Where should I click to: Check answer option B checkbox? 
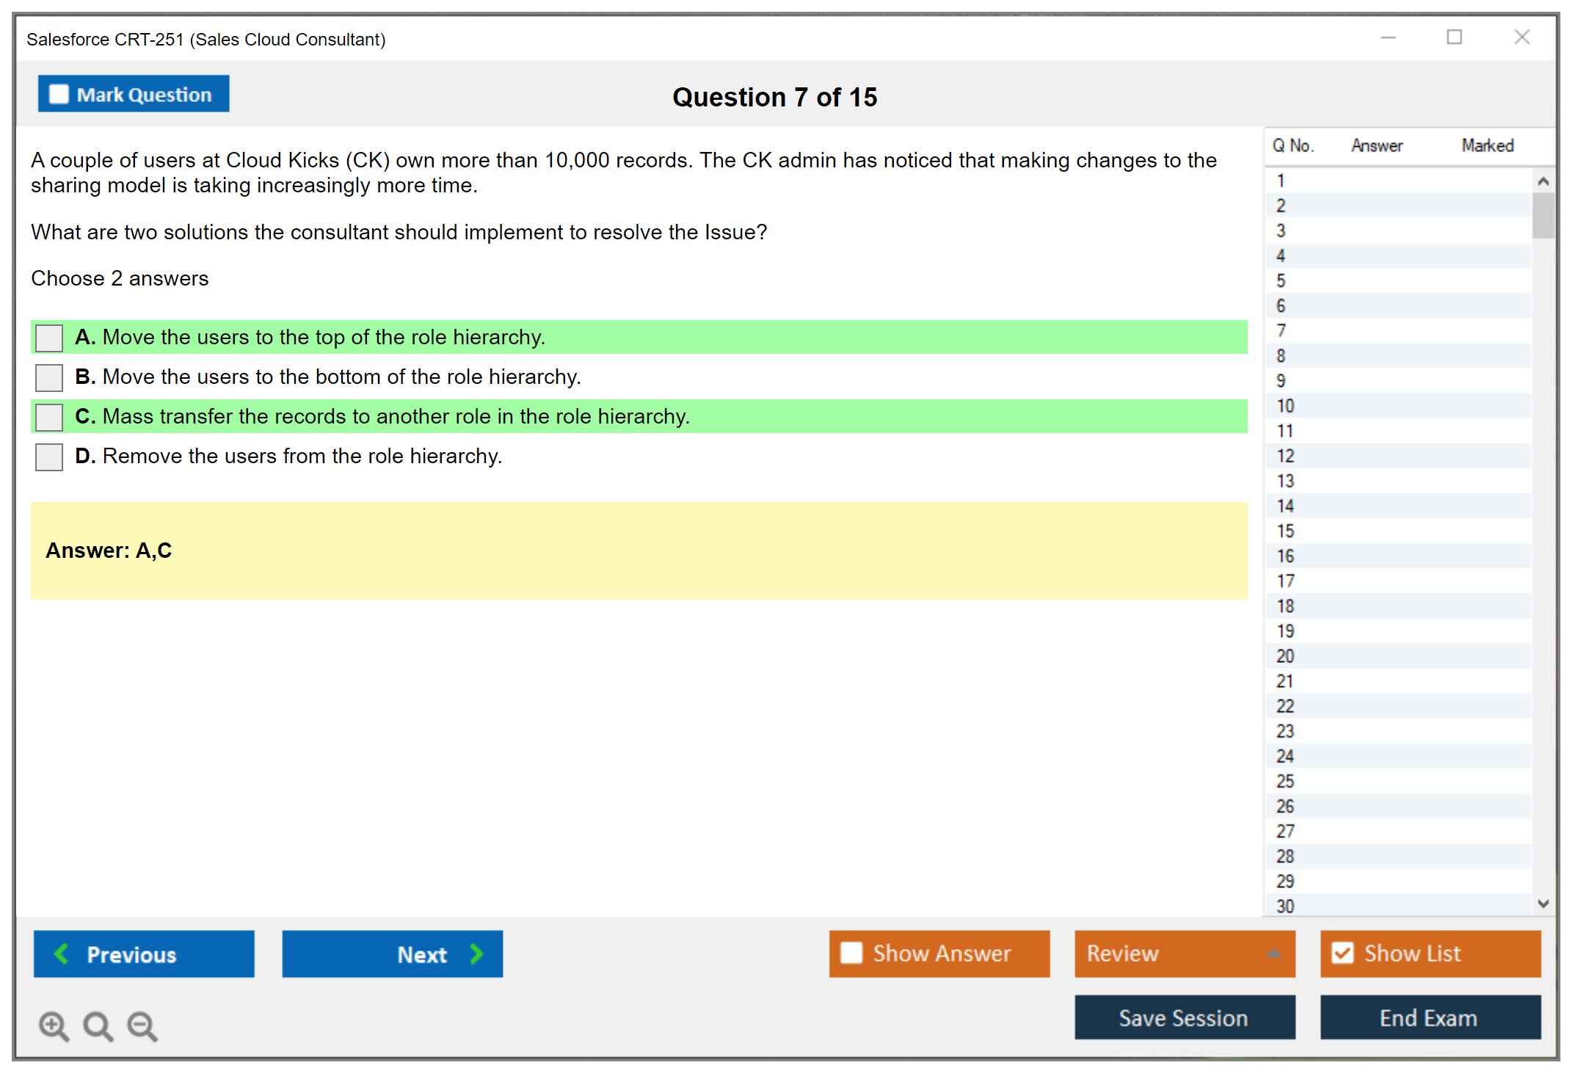click(49, 377)
